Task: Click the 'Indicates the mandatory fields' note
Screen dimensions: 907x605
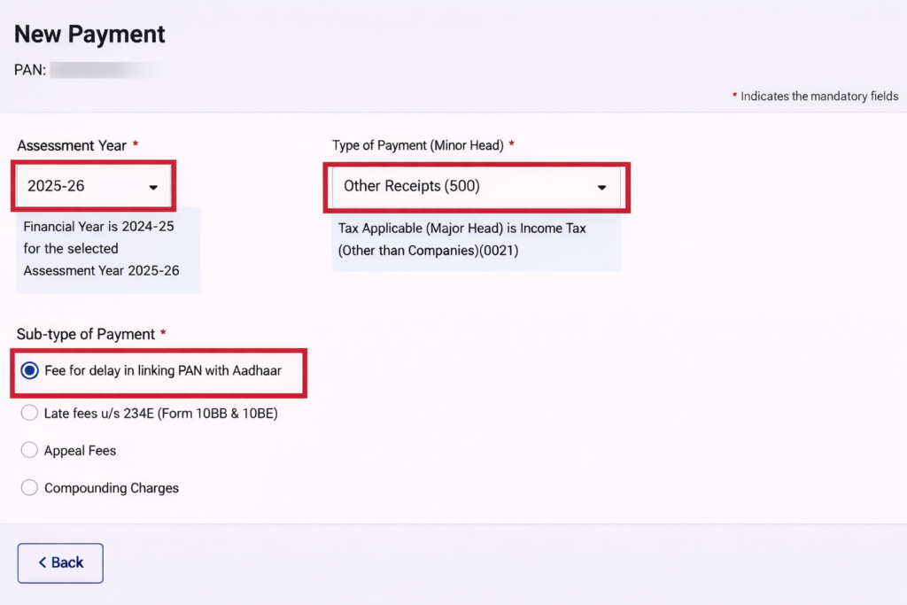Action: (818, 97)
